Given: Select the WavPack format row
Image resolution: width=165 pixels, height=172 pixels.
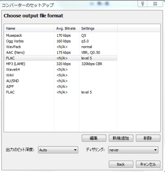Looking at the screenshot, I should coord(61,47).
